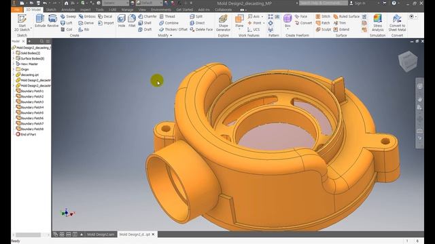Click the ViewCube

[408, 62]
